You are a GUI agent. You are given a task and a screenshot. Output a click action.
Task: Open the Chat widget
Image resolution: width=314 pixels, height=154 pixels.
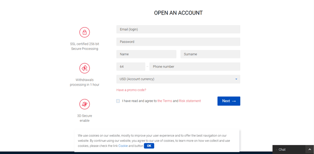(x=289, y=149)
